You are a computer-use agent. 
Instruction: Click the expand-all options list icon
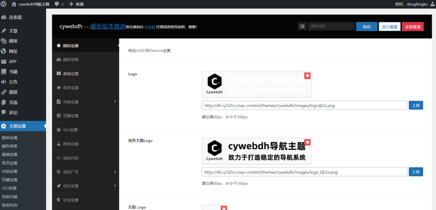click(x=302, y=26)
